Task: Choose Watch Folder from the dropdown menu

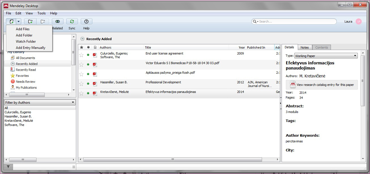Action: (26, 42)
